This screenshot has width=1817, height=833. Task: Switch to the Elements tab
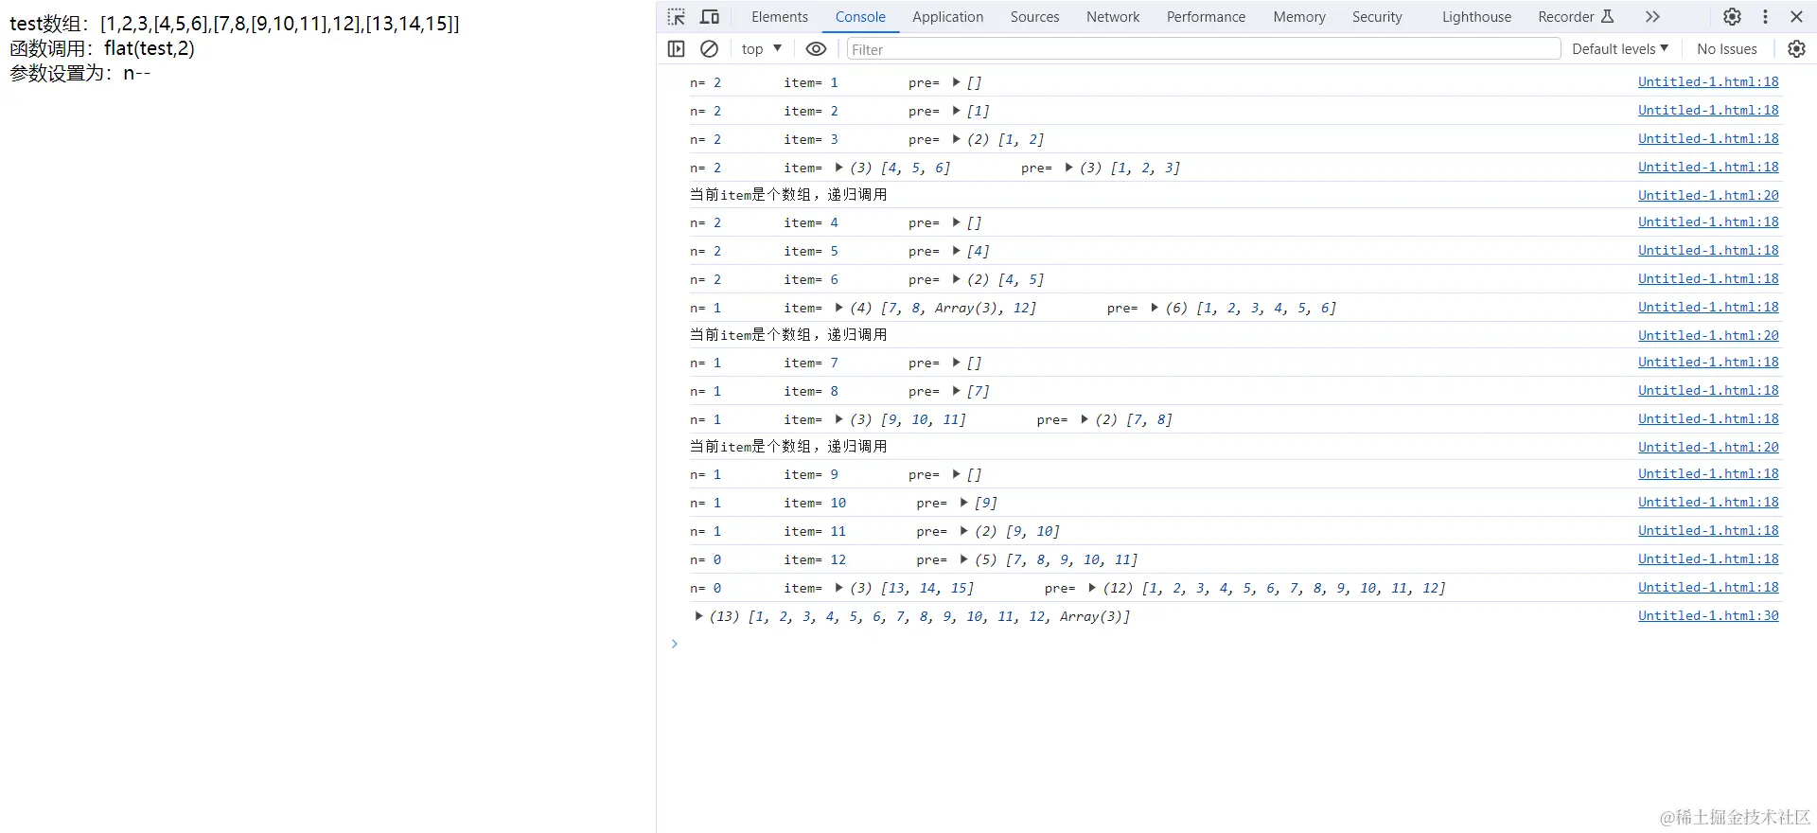[x=780, y=17]
